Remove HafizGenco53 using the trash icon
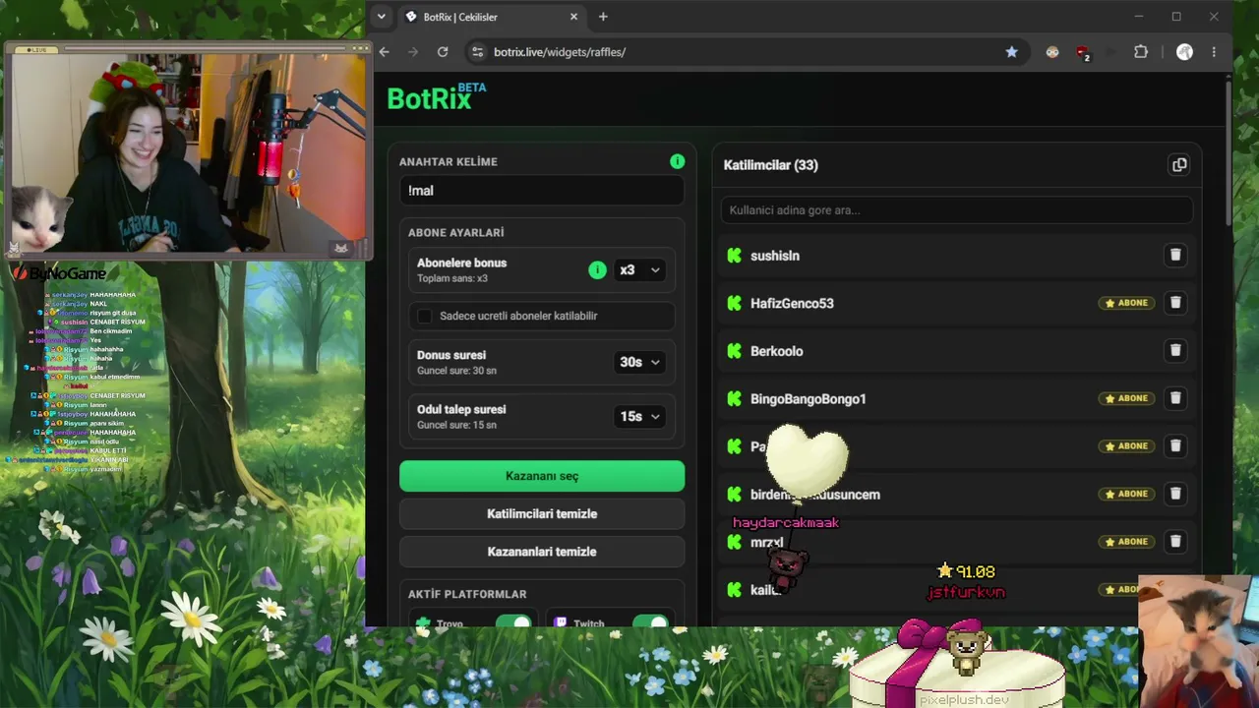Image resolution: width=1259 pixels, height=708 pixels. point(1174,303)
